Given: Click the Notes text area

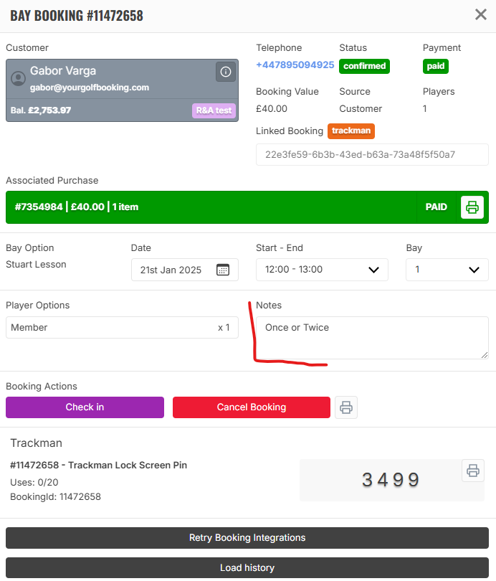Looking at the screenshot, I should 372,338.
